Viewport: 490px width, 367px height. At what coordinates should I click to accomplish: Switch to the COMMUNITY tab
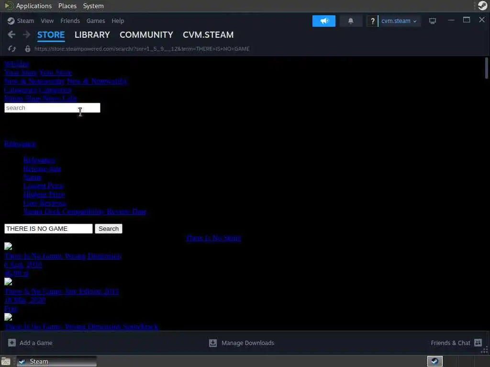point(146,35)
